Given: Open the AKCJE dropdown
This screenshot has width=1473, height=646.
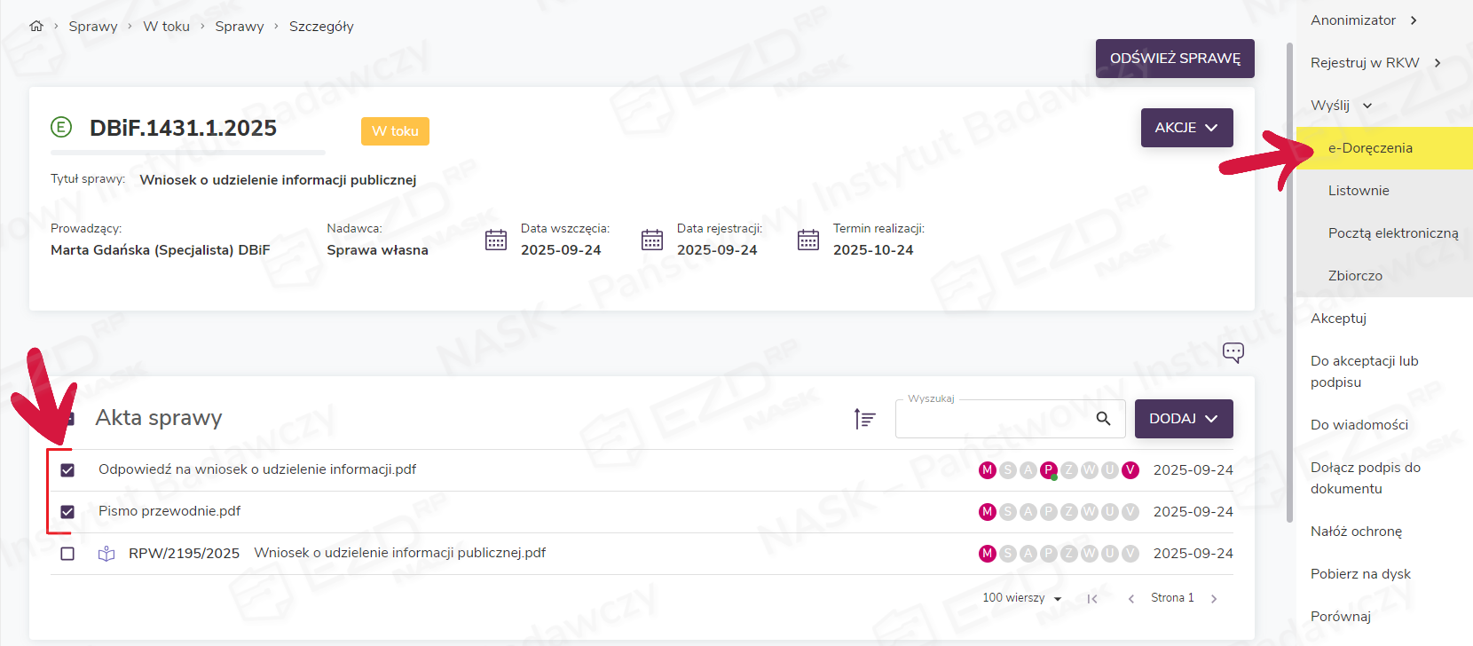Looking at the screenshot, I should point(1186,128).
